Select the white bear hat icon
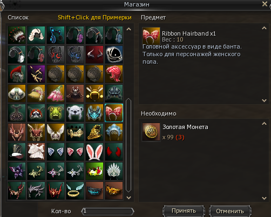Viewport: 271px width, 217px height. pyautogui.click(x=75, y=113)
